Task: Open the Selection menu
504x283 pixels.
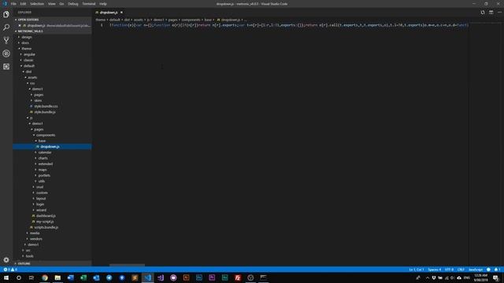Action: click(37, 4)
